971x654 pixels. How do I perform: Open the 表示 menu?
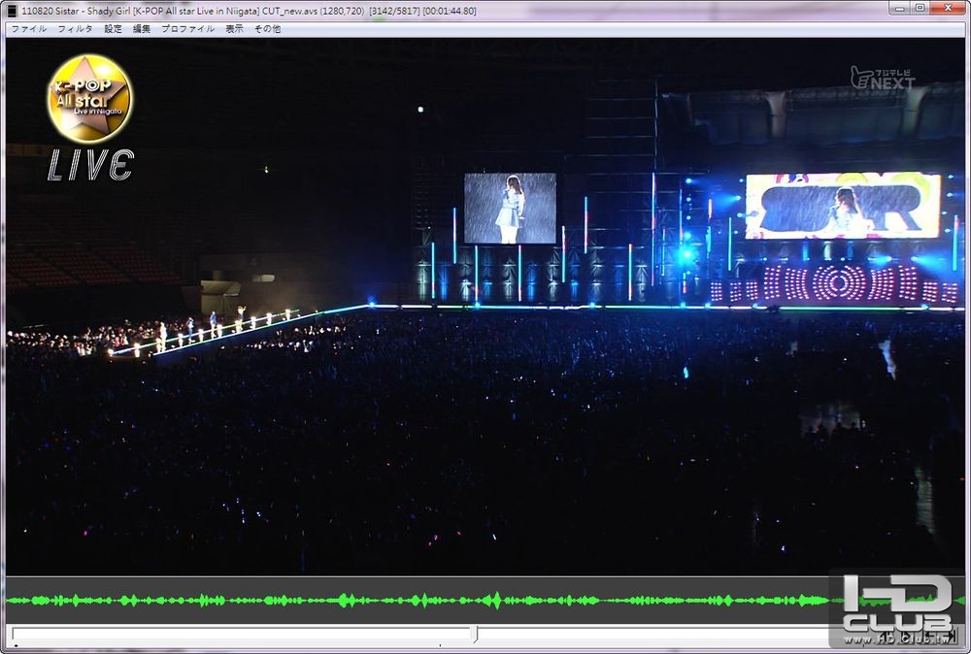[x=234, y=28]
